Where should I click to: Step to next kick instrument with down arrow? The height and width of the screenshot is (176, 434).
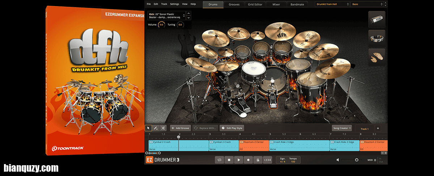(x=188, y=18)
